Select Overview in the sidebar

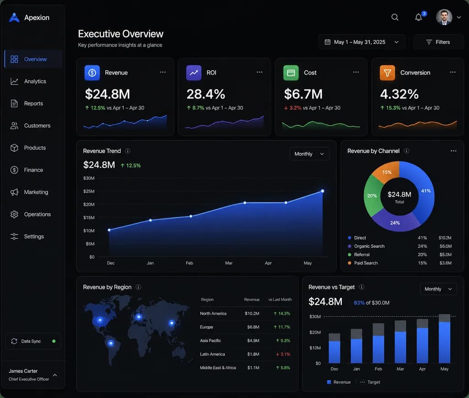coord(33,59)
